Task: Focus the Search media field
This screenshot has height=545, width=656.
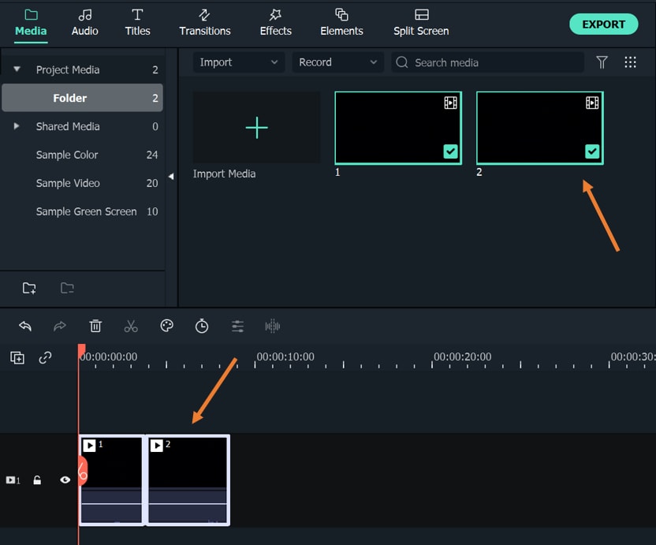Action: (487, 62)
